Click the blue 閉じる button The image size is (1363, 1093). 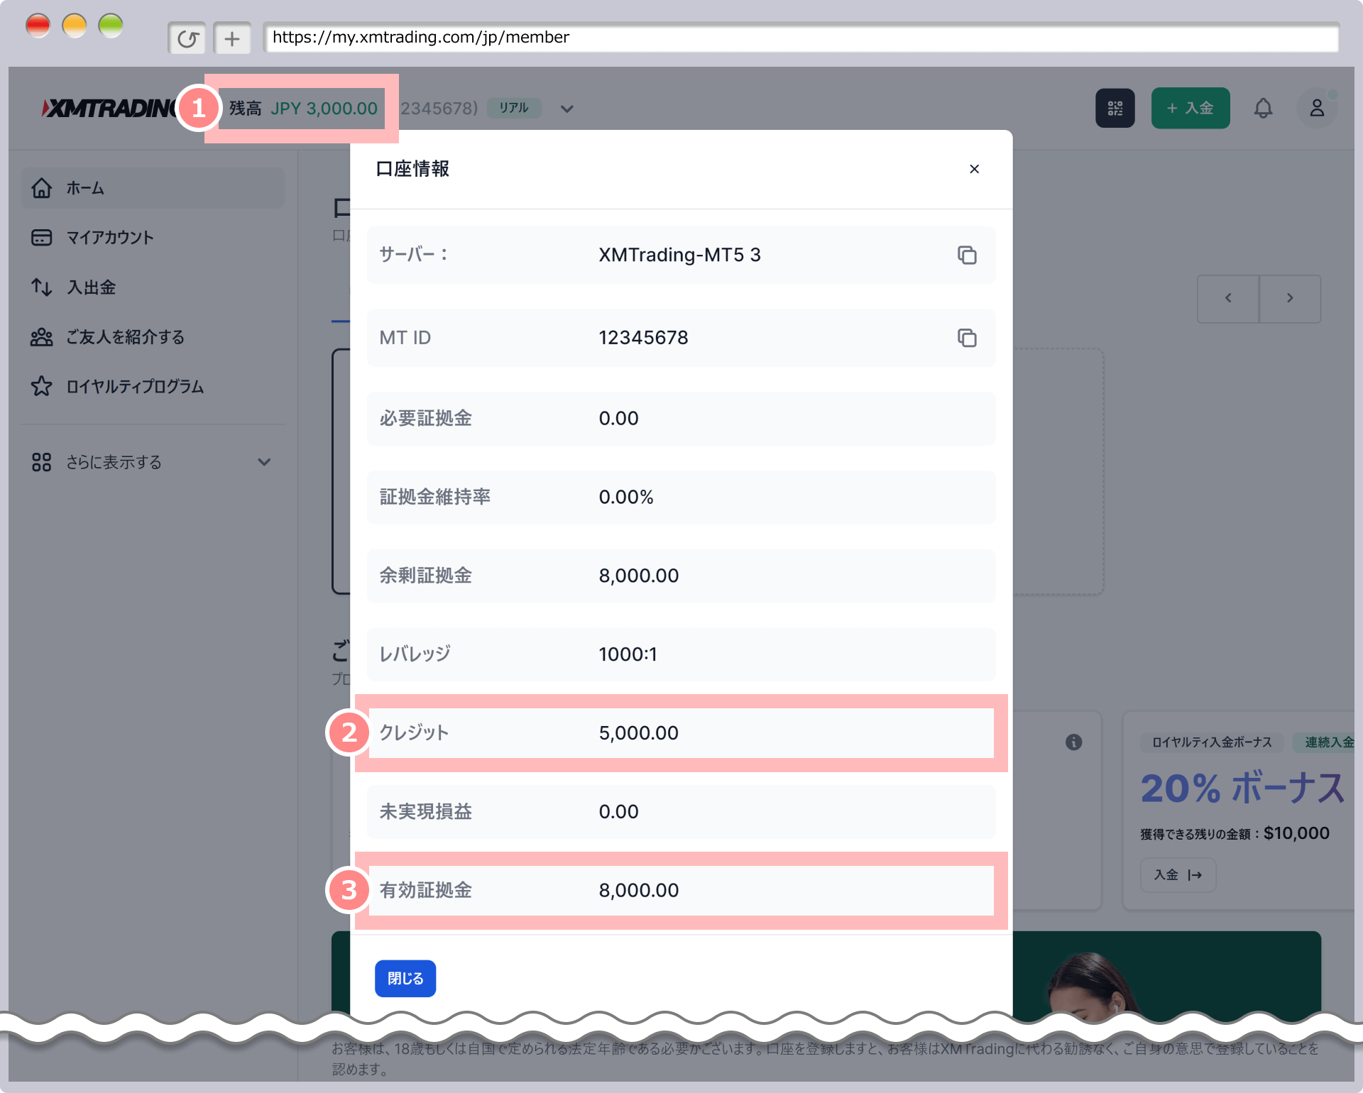[x=405, y=978]
